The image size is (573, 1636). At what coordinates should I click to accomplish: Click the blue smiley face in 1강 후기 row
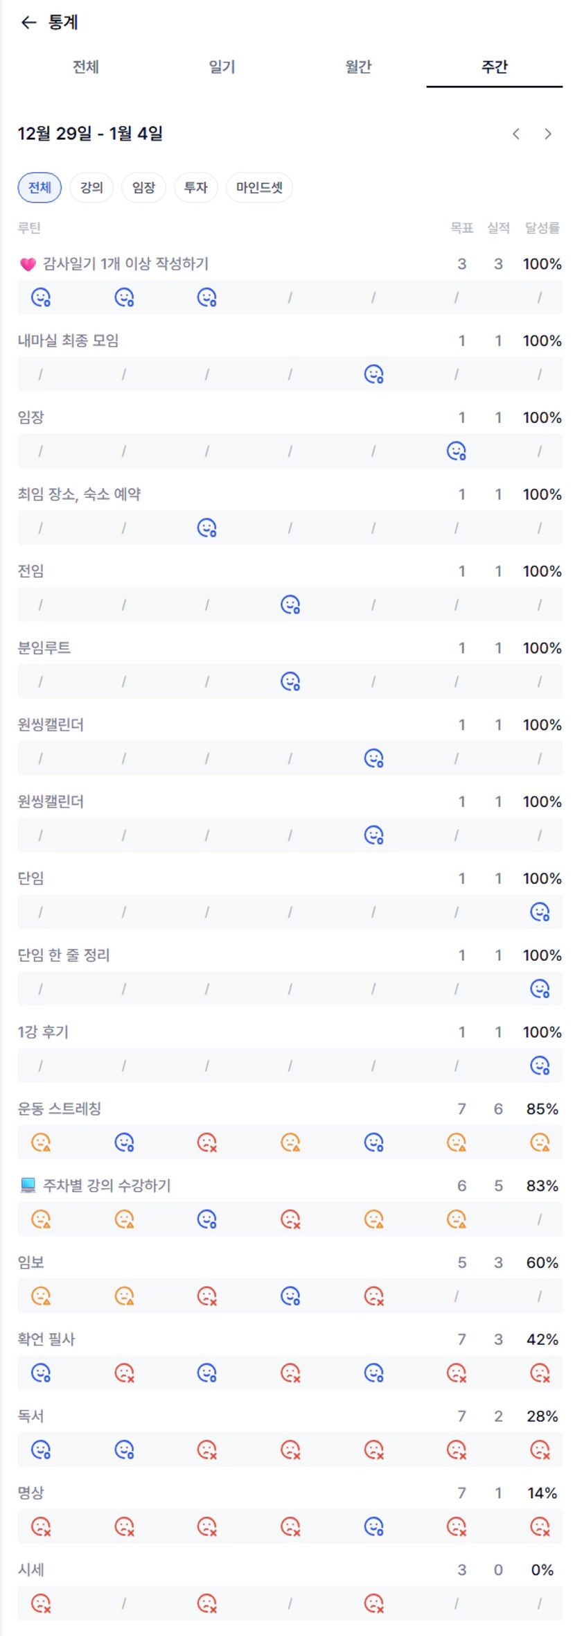click(540, 1065)
